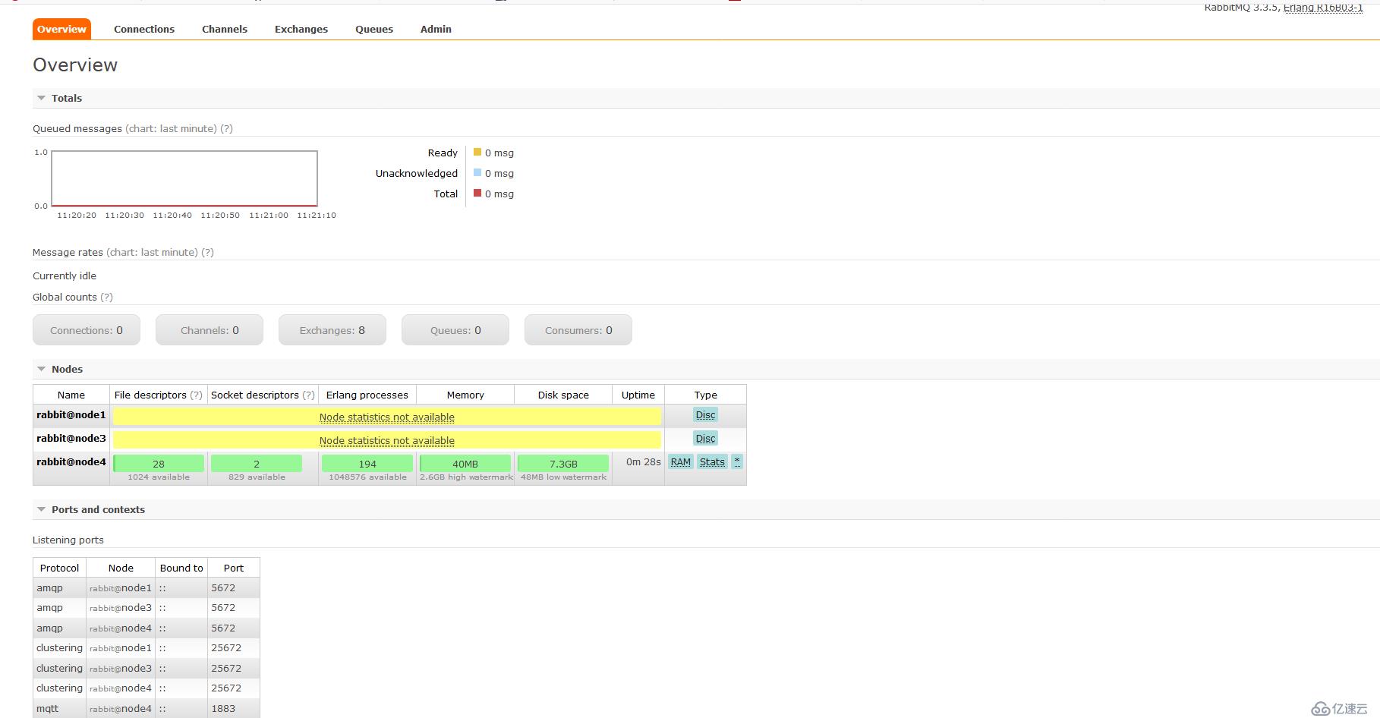The width and height of the screenshot is (1380, 718).
Task: Click file descriptors value 28 for node4
Action: 159,463
